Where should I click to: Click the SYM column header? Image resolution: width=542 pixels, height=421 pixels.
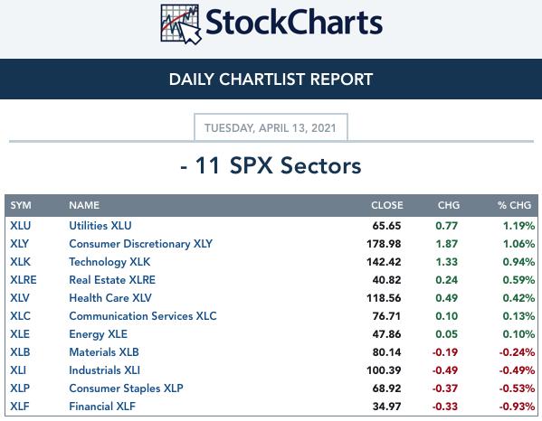point(21,205)
